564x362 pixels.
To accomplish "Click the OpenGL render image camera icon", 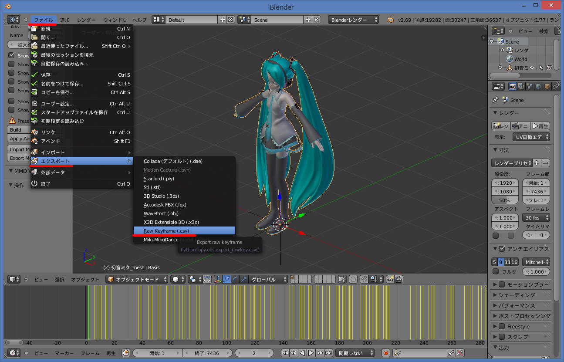I will [x=390, y=279].
